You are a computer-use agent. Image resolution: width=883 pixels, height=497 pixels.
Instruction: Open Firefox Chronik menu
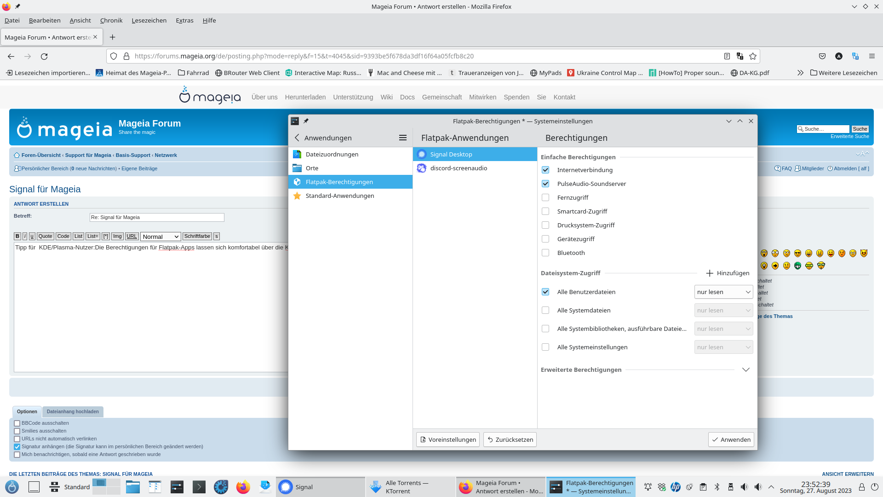[111, 20]
